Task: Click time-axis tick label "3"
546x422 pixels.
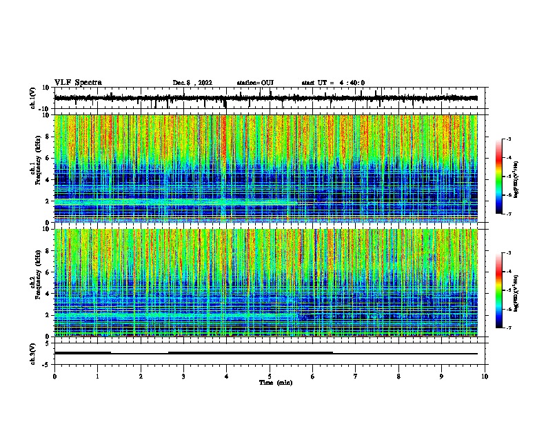Action: click(183, 376)
